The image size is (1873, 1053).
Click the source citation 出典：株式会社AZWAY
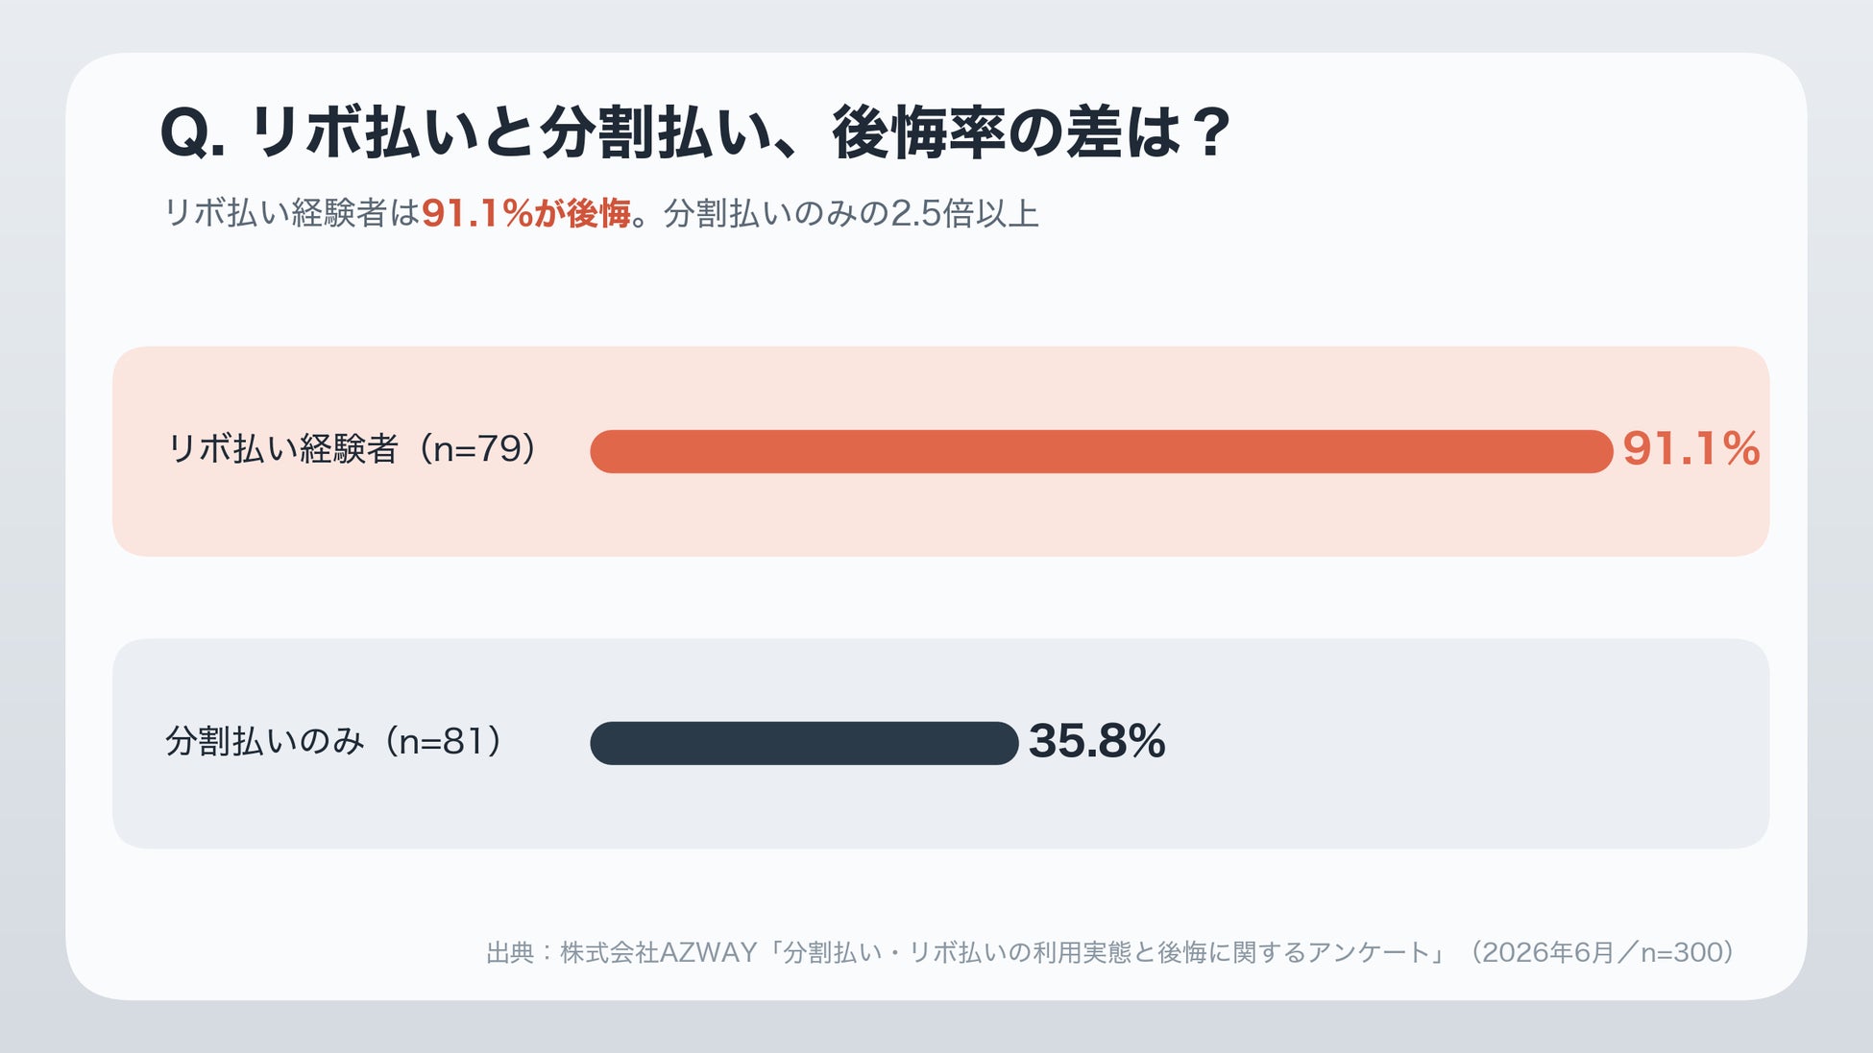point(621,952)
